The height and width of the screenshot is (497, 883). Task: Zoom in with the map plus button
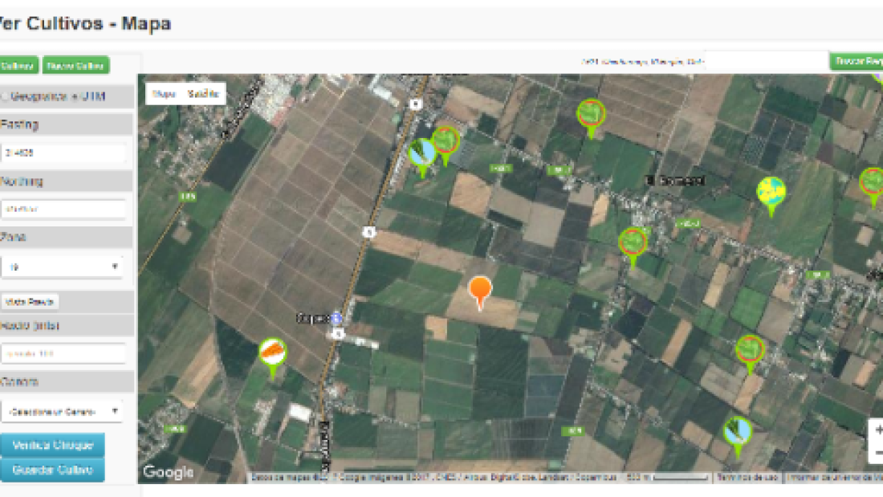coord(877,430)
